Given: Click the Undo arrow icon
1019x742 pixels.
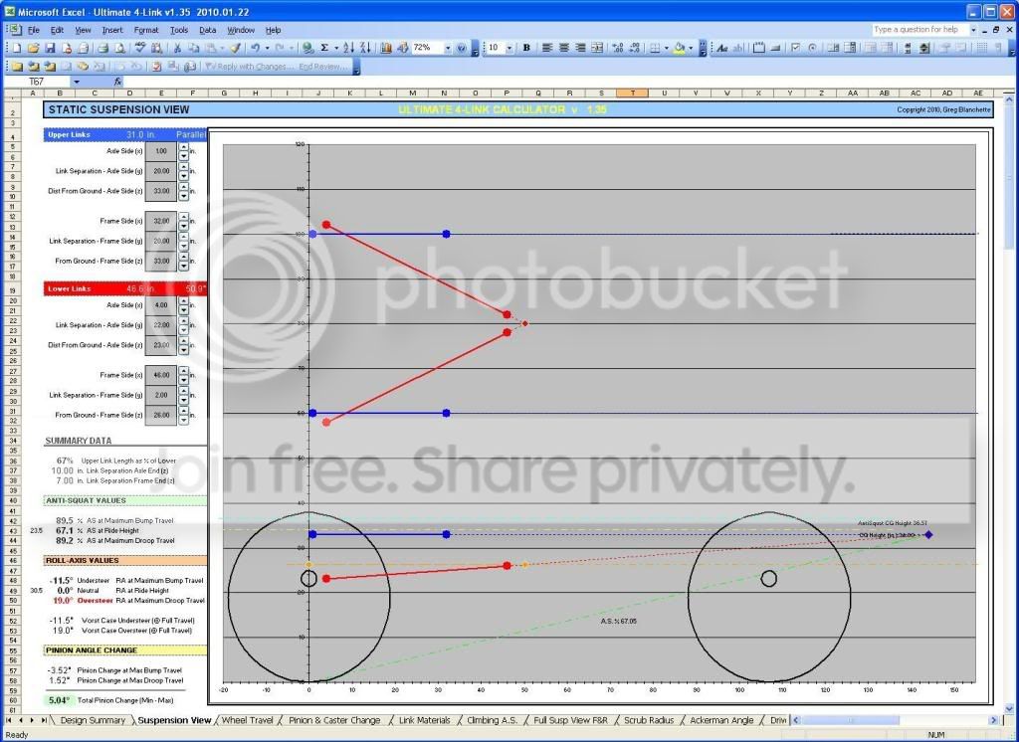Looking at the screenshot, I should click(x=255, y=48).
